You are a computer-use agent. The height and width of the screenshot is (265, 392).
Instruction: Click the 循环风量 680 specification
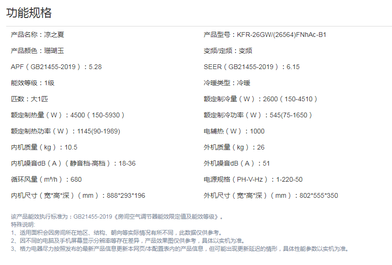46,179
